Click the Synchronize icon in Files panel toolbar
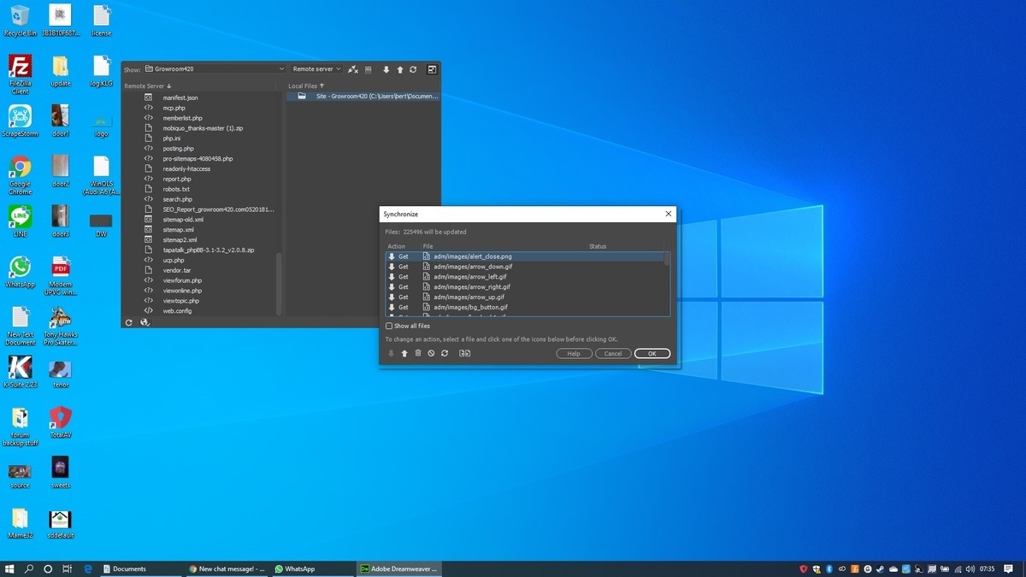Viewport: 1026px width, 577px height. coord(413,69)
